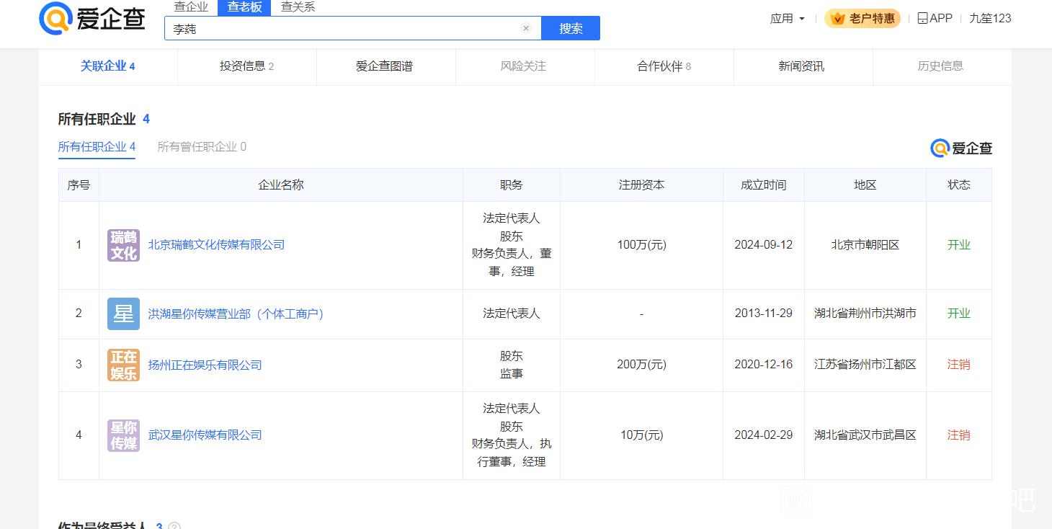Switch to the 查关系 search tab
The height and width of the screenshot is (529, 1052).
pyautogui.click(x=298, y=7)
